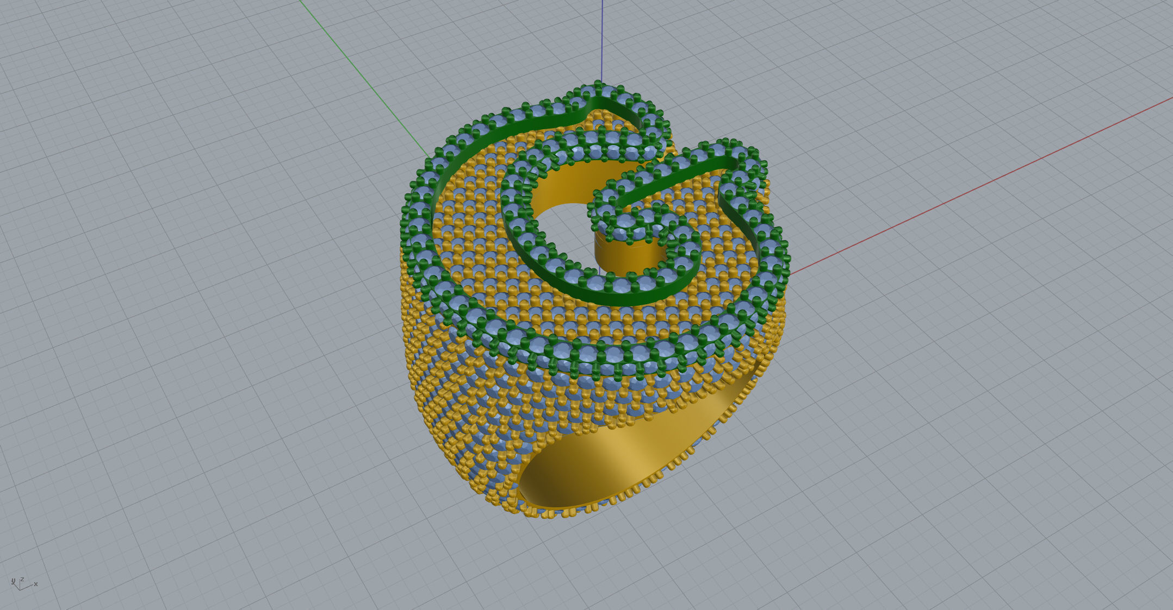
Task: Select the gold cylinder post inside the G
Action: 631,259
